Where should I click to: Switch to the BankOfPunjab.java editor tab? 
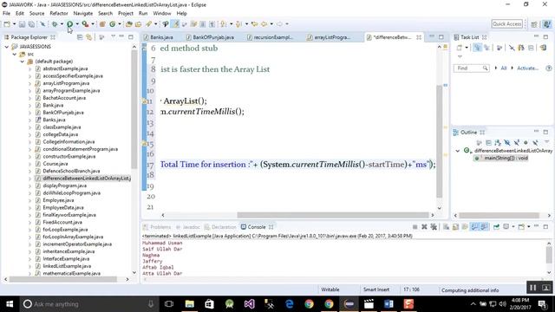pyautogui.click(x=210, y=37)
